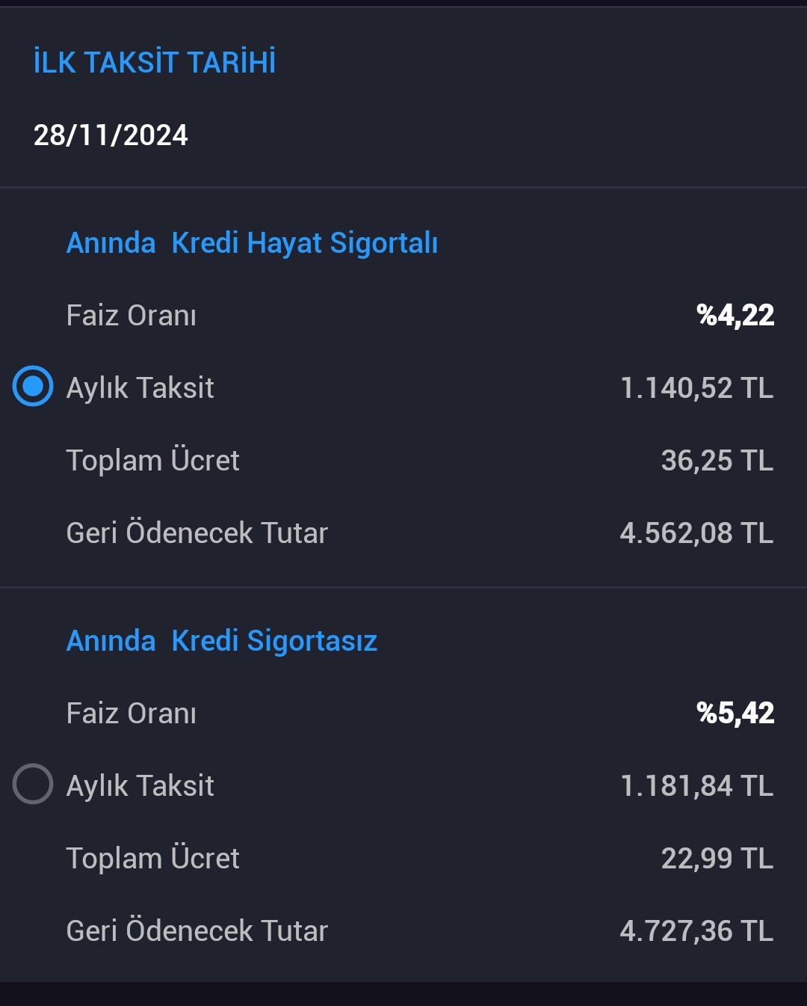This screenshot has width=807, height=1006.
Task: Tap Geri Ödenecek Tutar label under Sigortasız
Action: coord(197,931)
